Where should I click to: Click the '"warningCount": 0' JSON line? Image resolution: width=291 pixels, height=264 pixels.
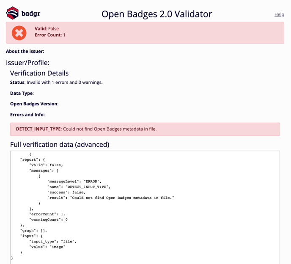click(49, 220)
